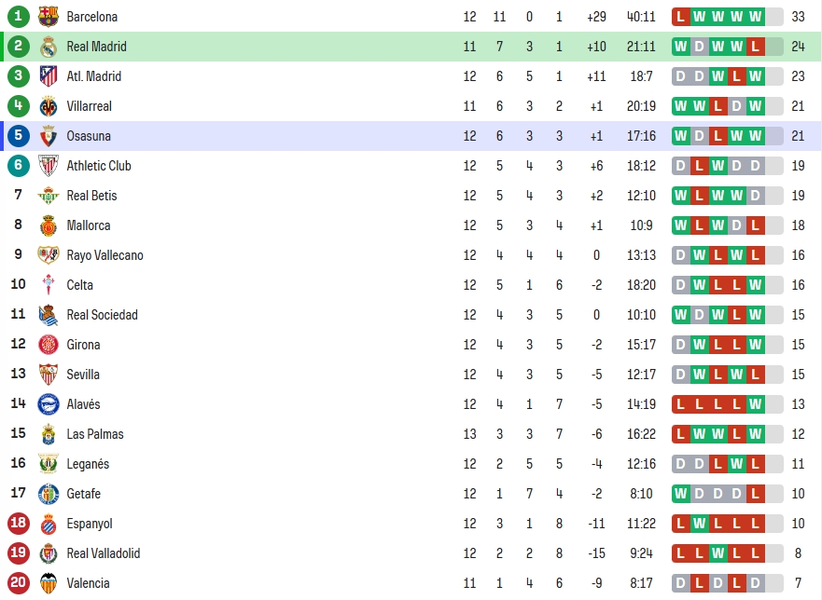This screenshot has width=822, height=600.
Task: Click Espanyol's green W form badge
Action: pyautogui.click(x=700, y=524)
